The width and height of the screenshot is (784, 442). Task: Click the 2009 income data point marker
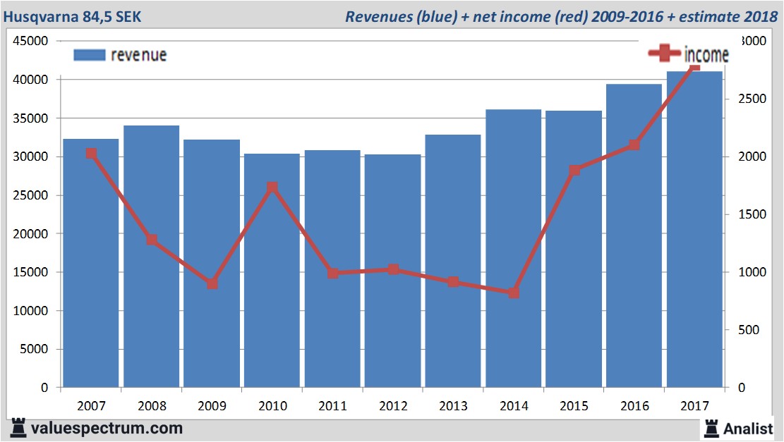click(x=212, y=283)
